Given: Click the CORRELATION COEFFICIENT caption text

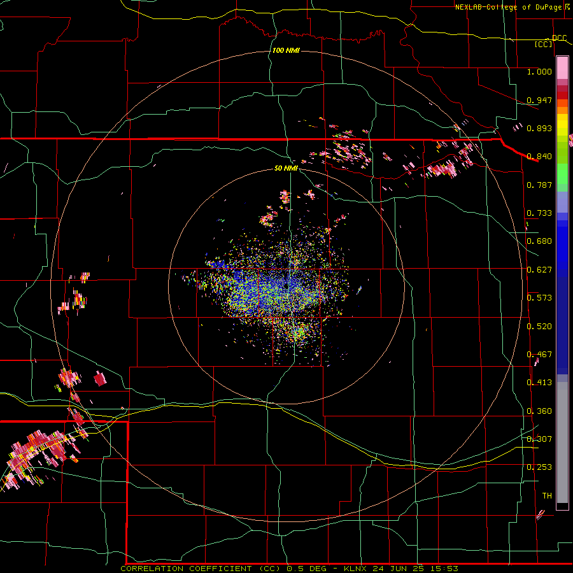Looking at the screenshot, I should 186,569.
